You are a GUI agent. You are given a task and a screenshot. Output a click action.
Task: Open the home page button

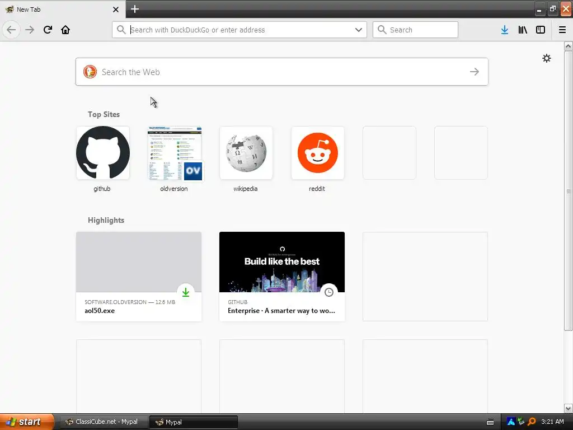[65, 30]
